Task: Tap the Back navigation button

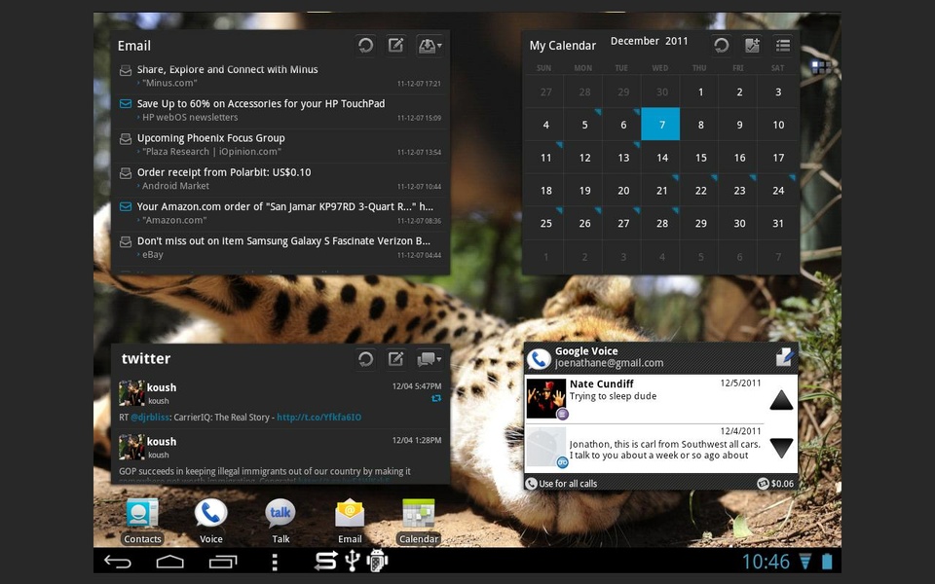Action: pos(118,562)
